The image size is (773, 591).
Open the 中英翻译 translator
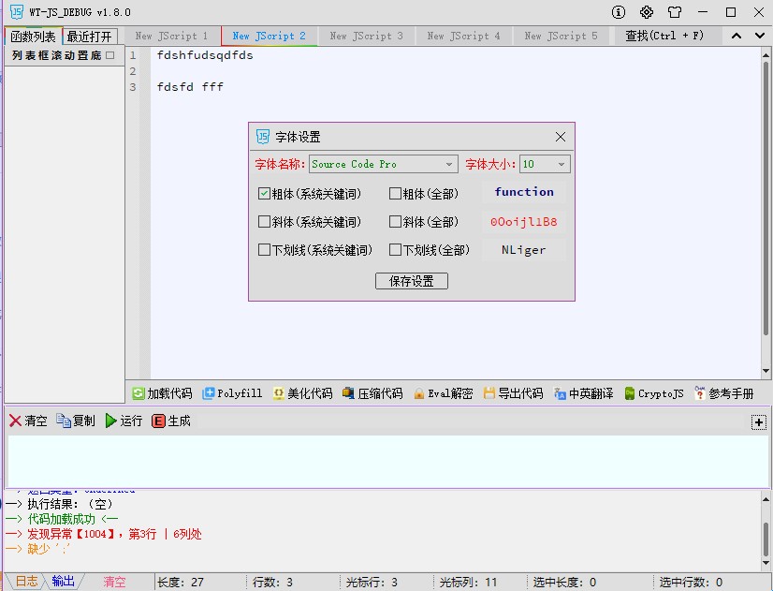582,393
